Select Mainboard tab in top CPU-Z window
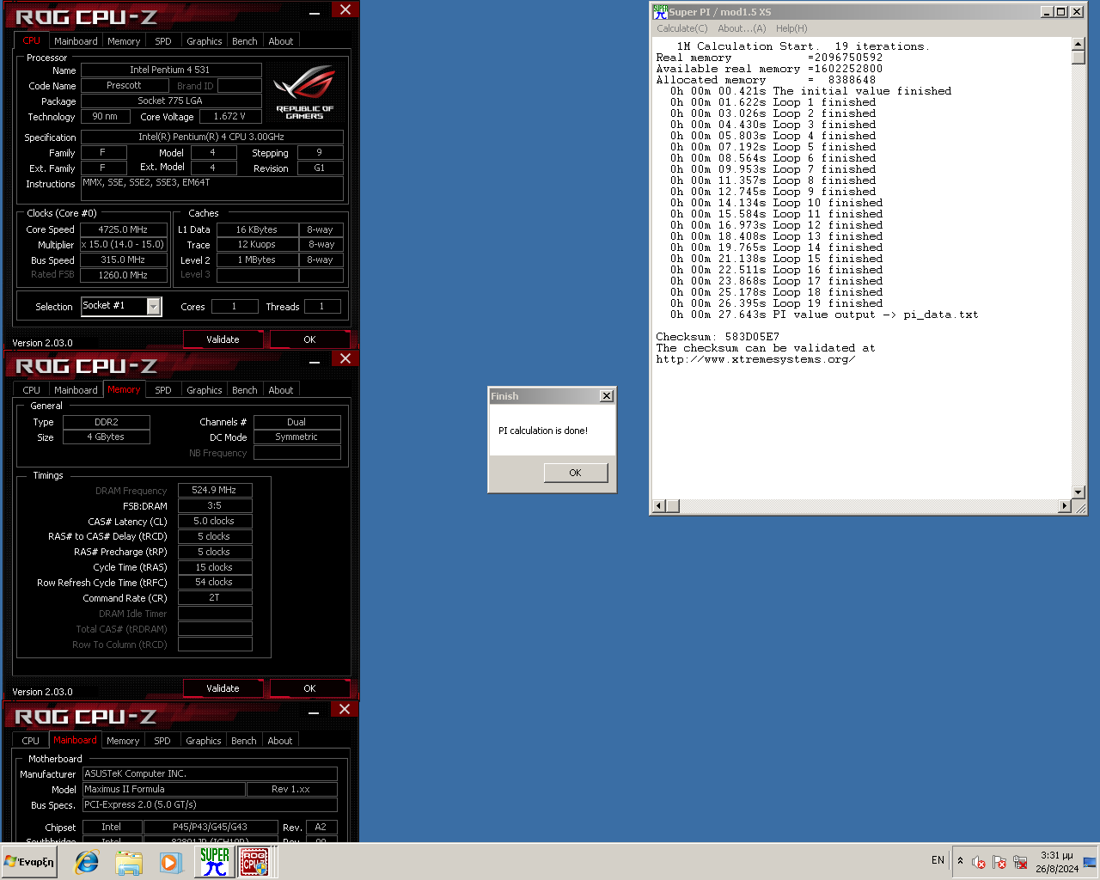The height and width of the screenshot is (880, 1100). 76,41
